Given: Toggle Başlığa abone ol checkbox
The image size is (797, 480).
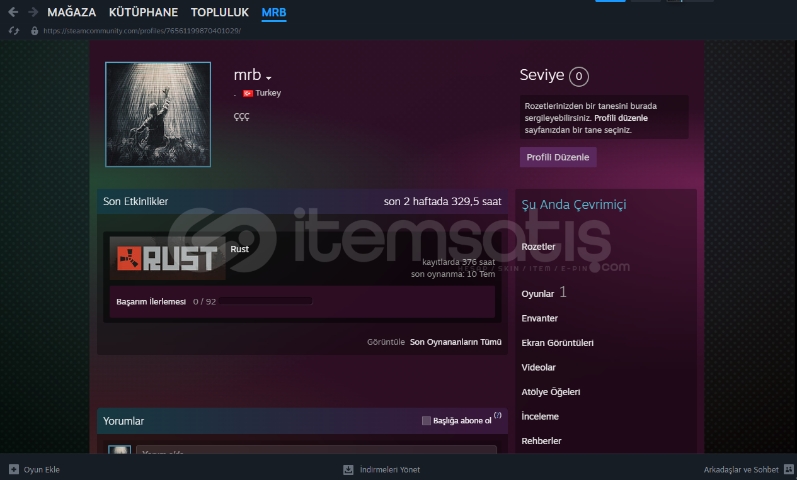Looking at the screenshot, I should (x=427, y=421).
